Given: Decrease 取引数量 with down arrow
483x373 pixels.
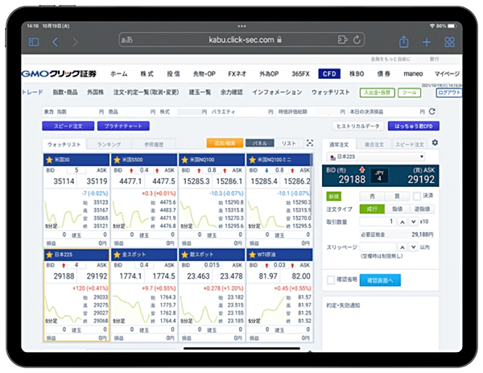Looking at the screenshot, I should (x=414, y=222).
